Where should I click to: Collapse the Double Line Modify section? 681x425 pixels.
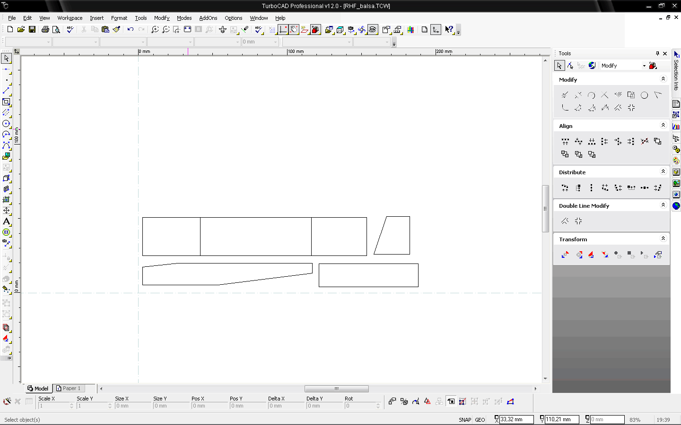pos(663,205)
